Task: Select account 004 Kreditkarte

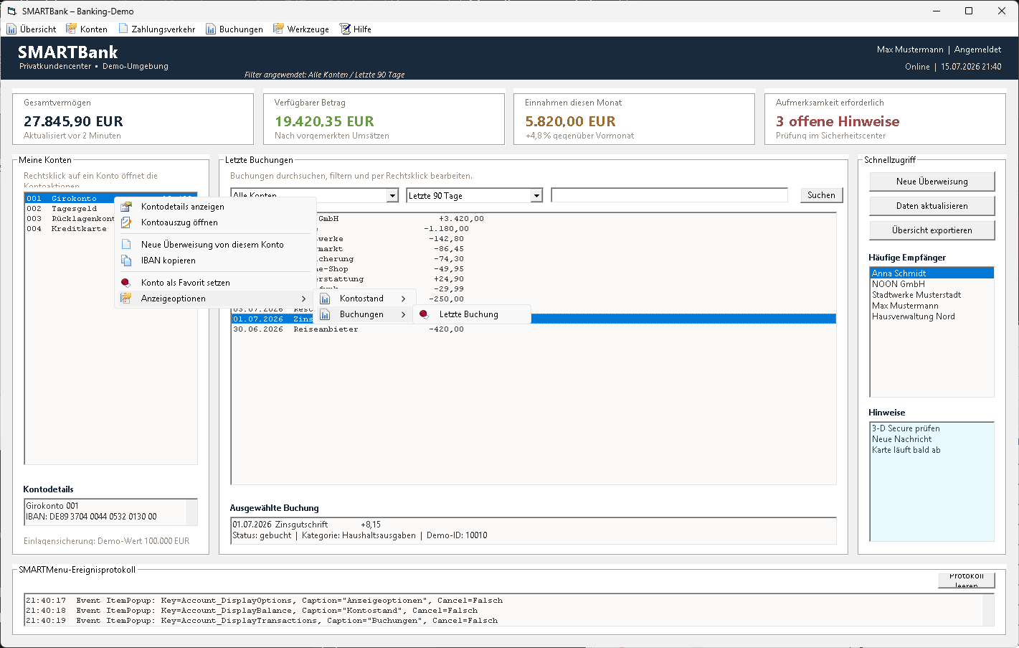Action: tap(70, 229)
